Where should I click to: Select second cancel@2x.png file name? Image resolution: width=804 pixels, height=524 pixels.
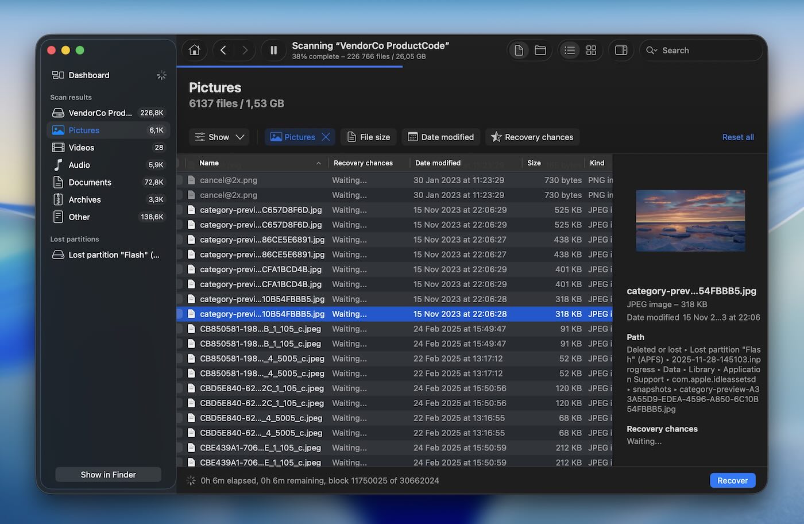coord(229,195)
